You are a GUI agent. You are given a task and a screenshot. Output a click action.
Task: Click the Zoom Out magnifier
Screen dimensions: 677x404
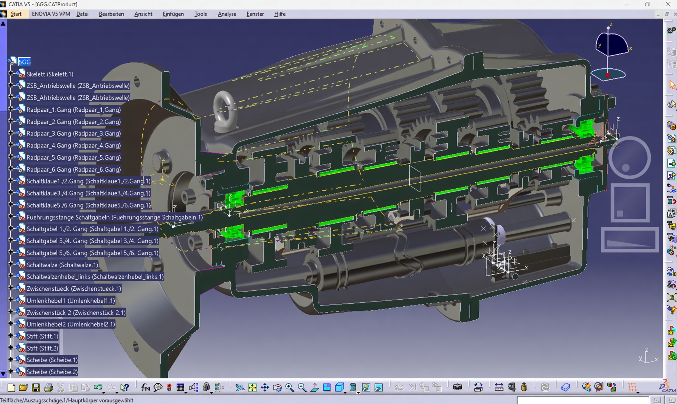click(302, 388)
